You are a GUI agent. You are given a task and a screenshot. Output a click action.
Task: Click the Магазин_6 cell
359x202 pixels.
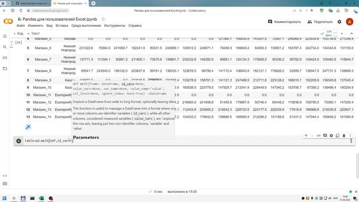click(x=43, y=48)
